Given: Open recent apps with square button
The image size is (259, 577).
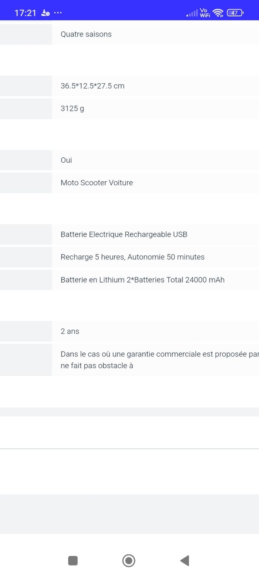Looking at the screenshot, I should [73, 560].
